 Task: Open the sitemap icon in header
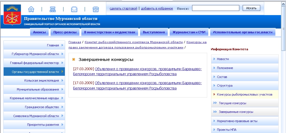(53, 9)
